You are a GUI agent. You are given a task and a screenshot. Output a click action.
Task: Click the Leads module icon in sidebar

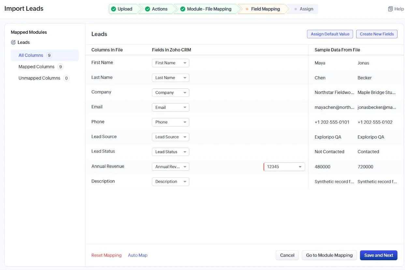pos(13,42)
